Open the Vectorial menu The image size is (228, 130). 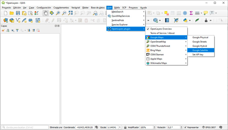(75, 8)
